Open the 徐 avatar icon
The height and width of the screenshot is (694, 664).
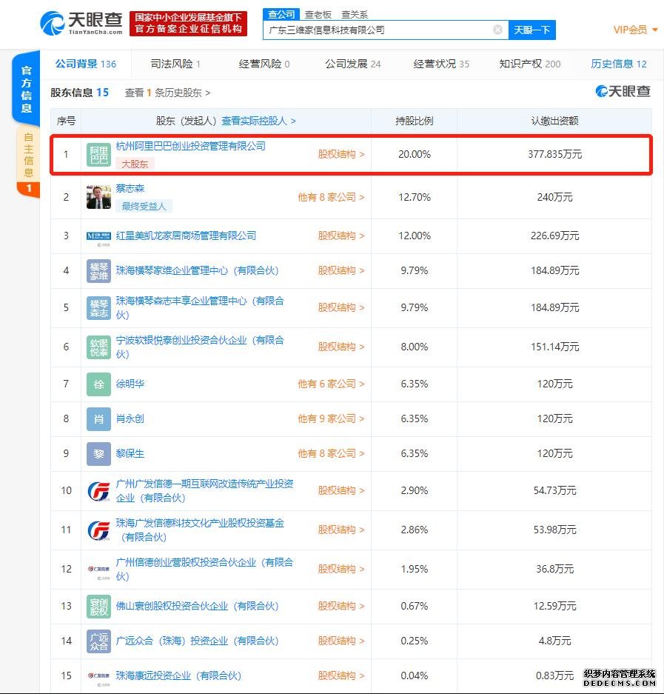click(x=98, y=384)
